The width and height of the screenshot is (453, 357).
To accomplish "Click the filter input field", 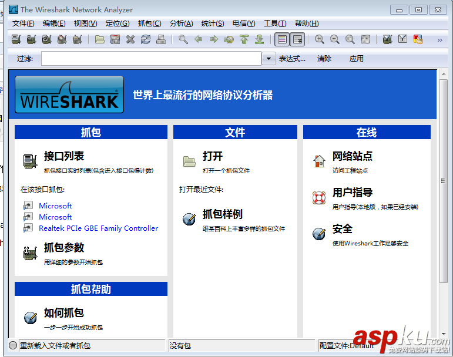I will [152, 59].
